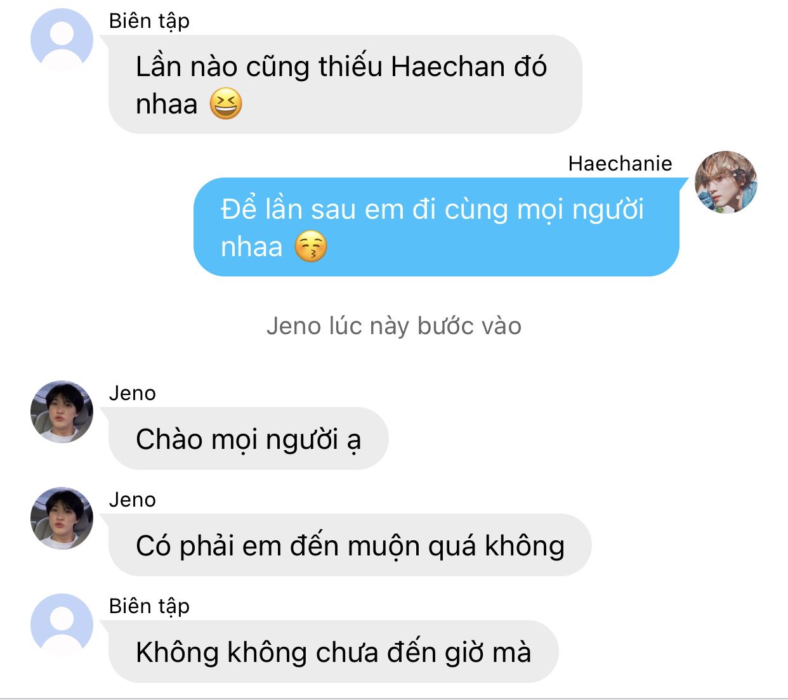
Task: Click Jeno name above Chào mọi người ạ
Action: coord(133,393)
